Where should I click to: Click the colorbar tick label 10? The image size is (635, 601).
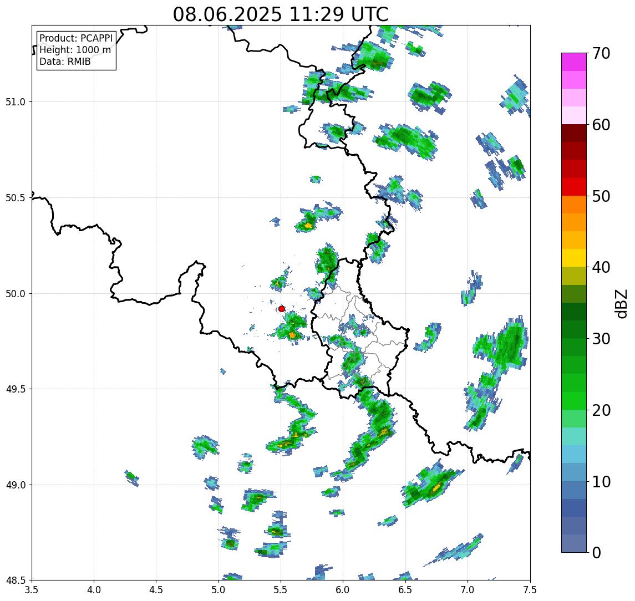[x=601, y=482]
